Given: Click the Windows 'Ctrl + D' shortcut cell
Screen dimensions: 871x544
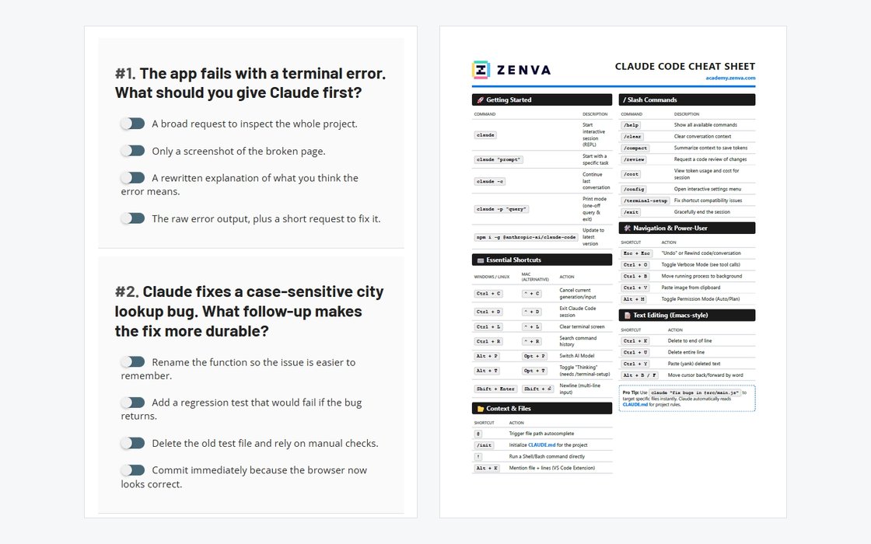Looking at the screenshot, I should (488, 312).
